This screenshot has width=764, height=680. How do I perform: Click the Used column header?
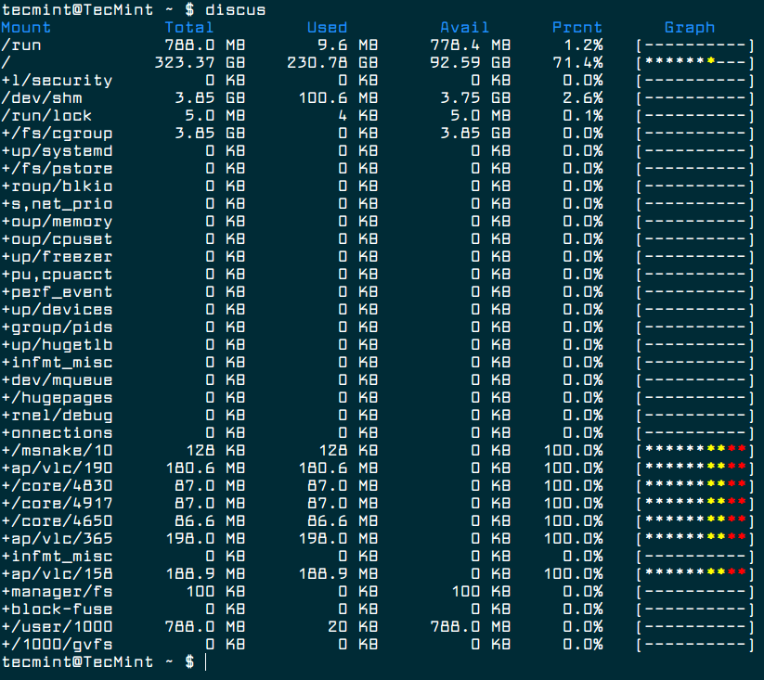327,27
